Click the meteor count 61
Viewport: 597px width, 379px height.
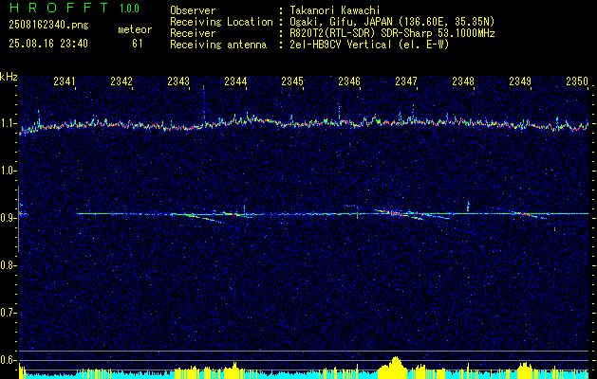point(138,44)
